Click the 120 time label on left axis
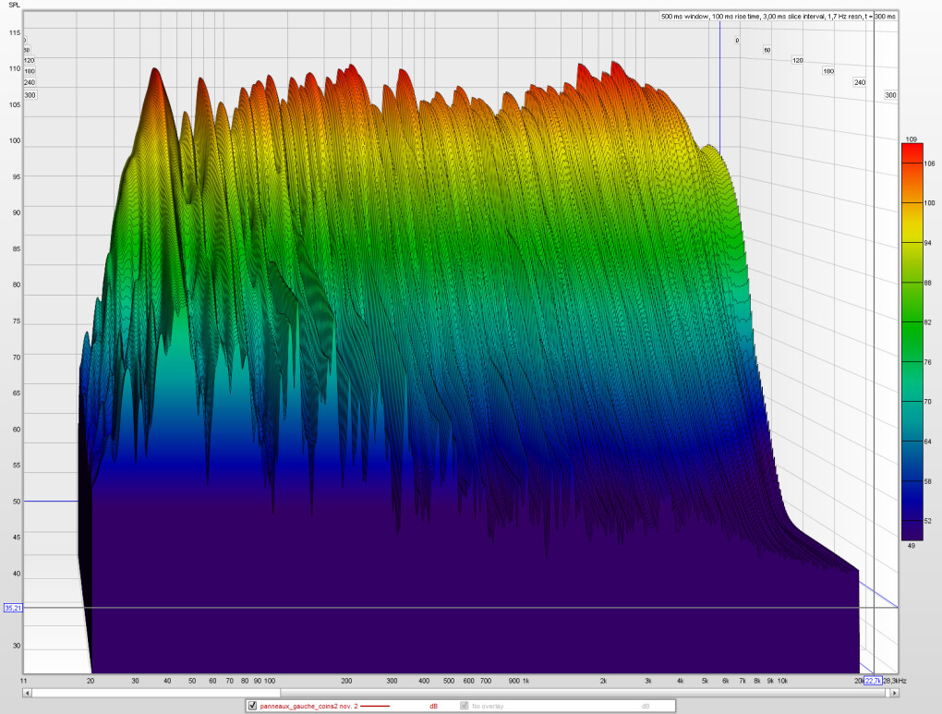942x714 pixels. tap(29, 60)
